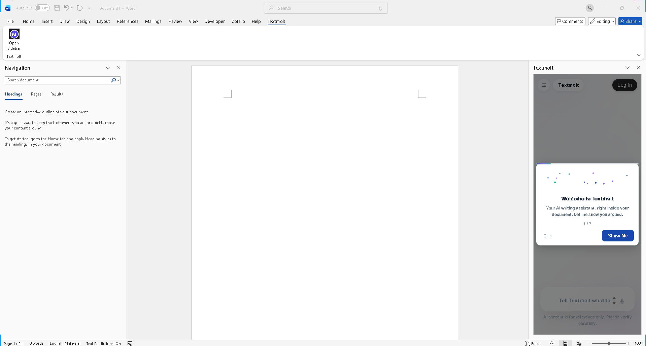Click Page 1 of 1 indicator
The width and height of the screenshot is (646, 346).
point(13,343)
